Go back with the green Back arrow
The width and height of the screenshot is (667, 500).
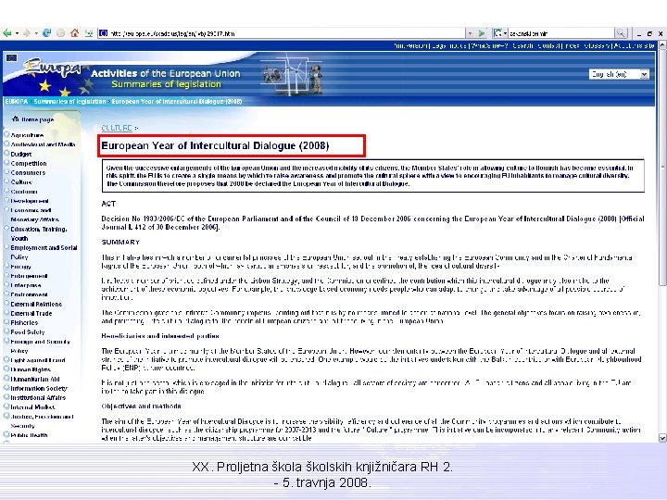click(6, 32)
